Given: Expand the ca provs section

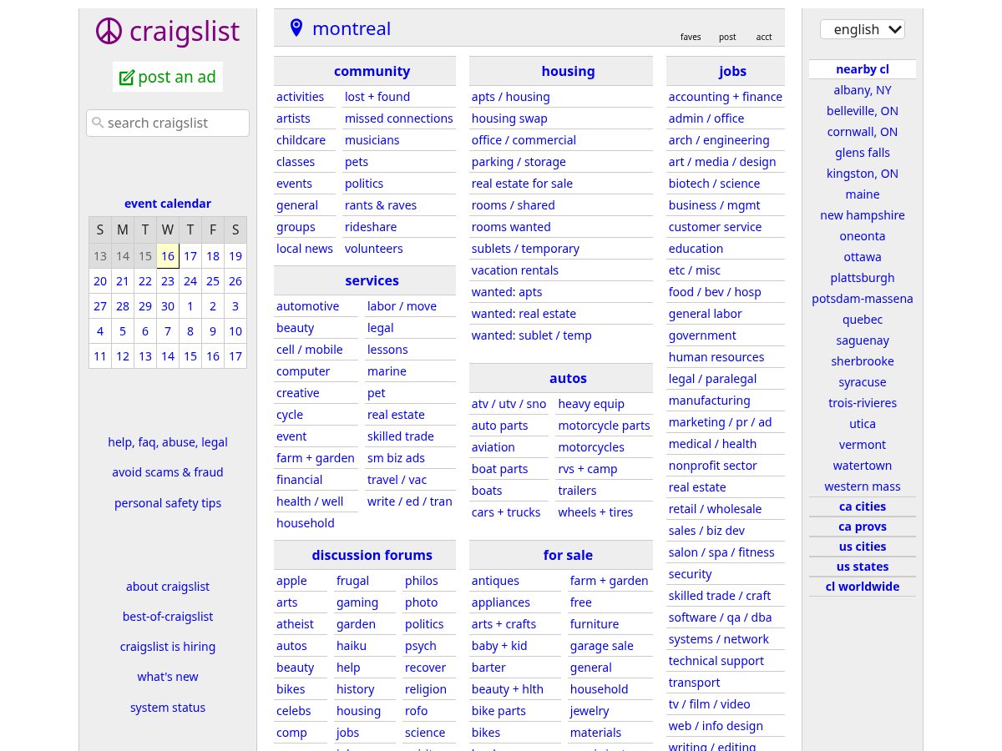Looking at the screenshot, I should click(863, 527).
